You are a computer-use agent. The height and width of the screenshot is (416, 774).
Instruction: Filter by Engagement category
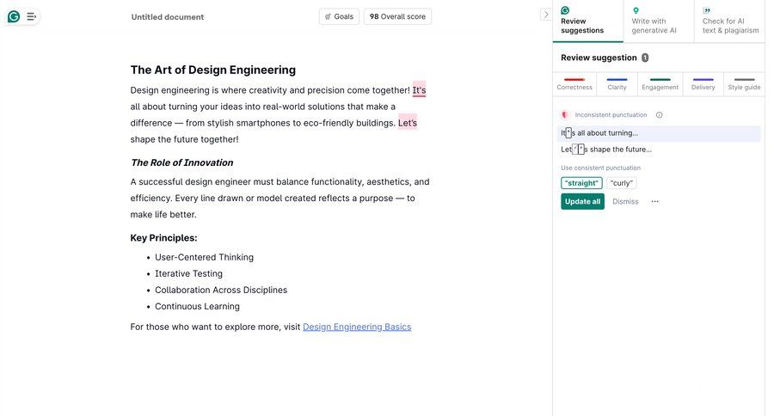click(660, 84)
